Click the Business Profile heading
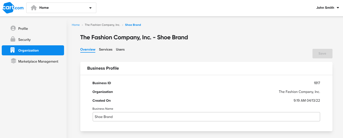This screenshot has width=343, height=138. coord(103,68)
